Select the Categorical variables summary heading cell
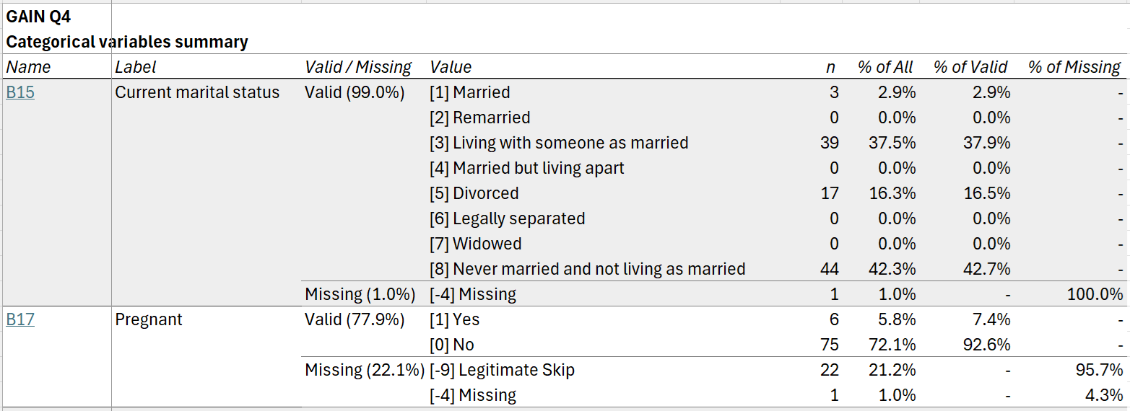 [x=127, y=42]
